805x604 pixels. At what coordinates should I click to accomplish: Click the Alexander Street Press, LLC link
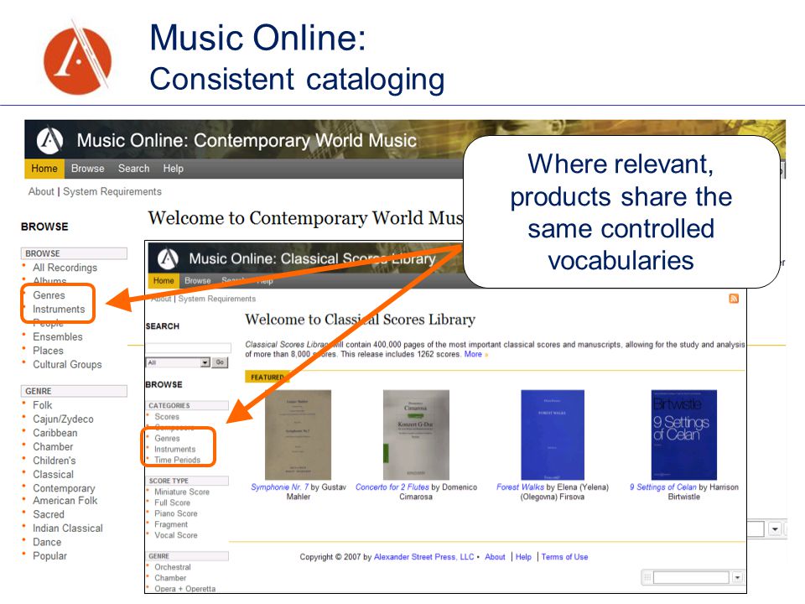tap(423, 557)
